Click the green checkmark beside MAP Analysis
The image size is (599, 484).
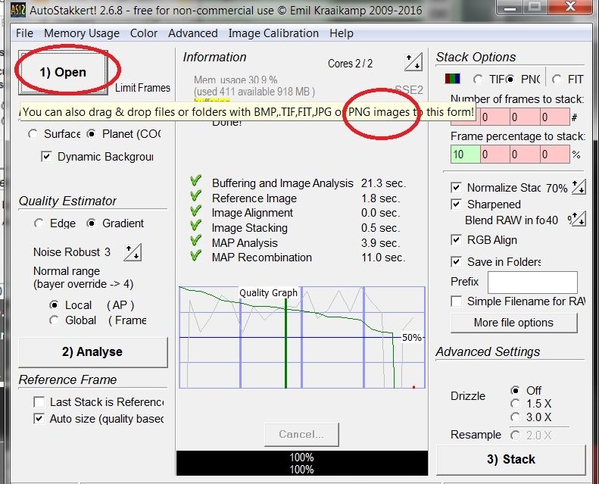[x=196, y=242]
